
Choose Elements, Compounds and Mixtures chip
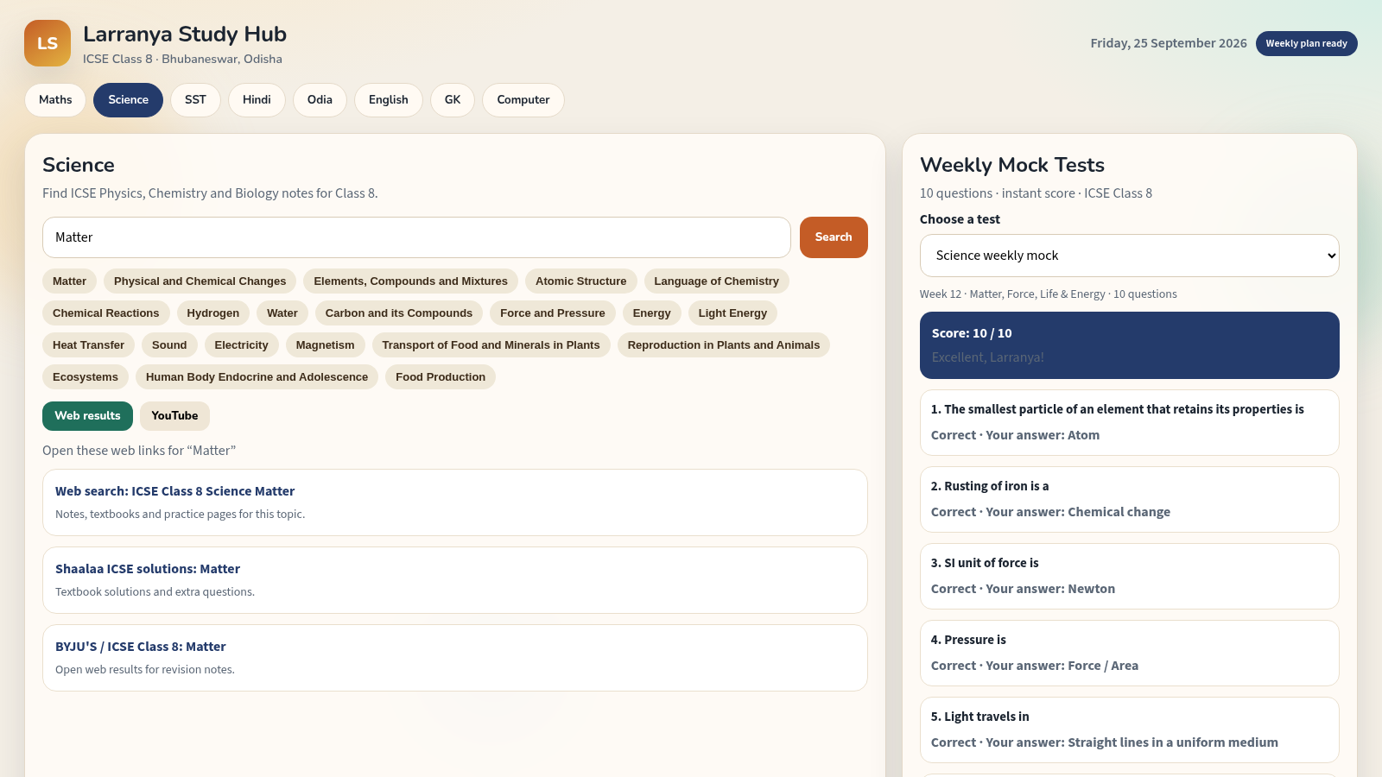[x=410, y=281]
